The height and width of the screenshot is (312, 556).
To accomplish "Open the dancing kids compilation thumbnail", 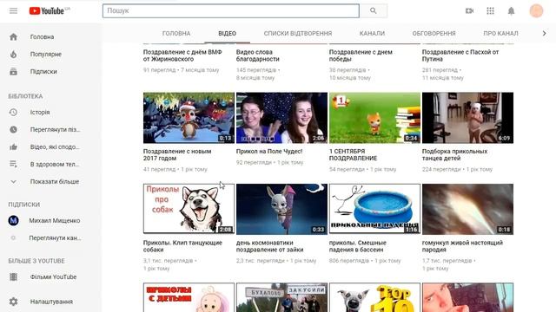I will (467, 118).
